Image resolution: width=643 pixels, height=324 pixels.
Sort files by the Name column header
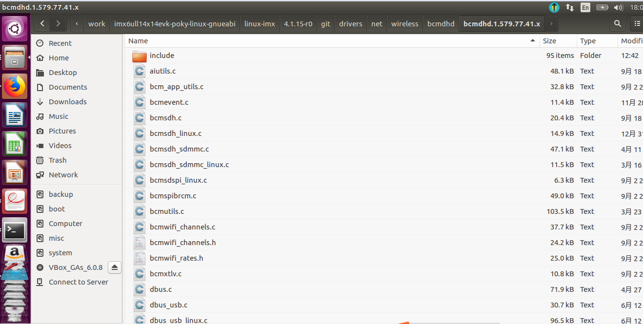coord(332,41)
